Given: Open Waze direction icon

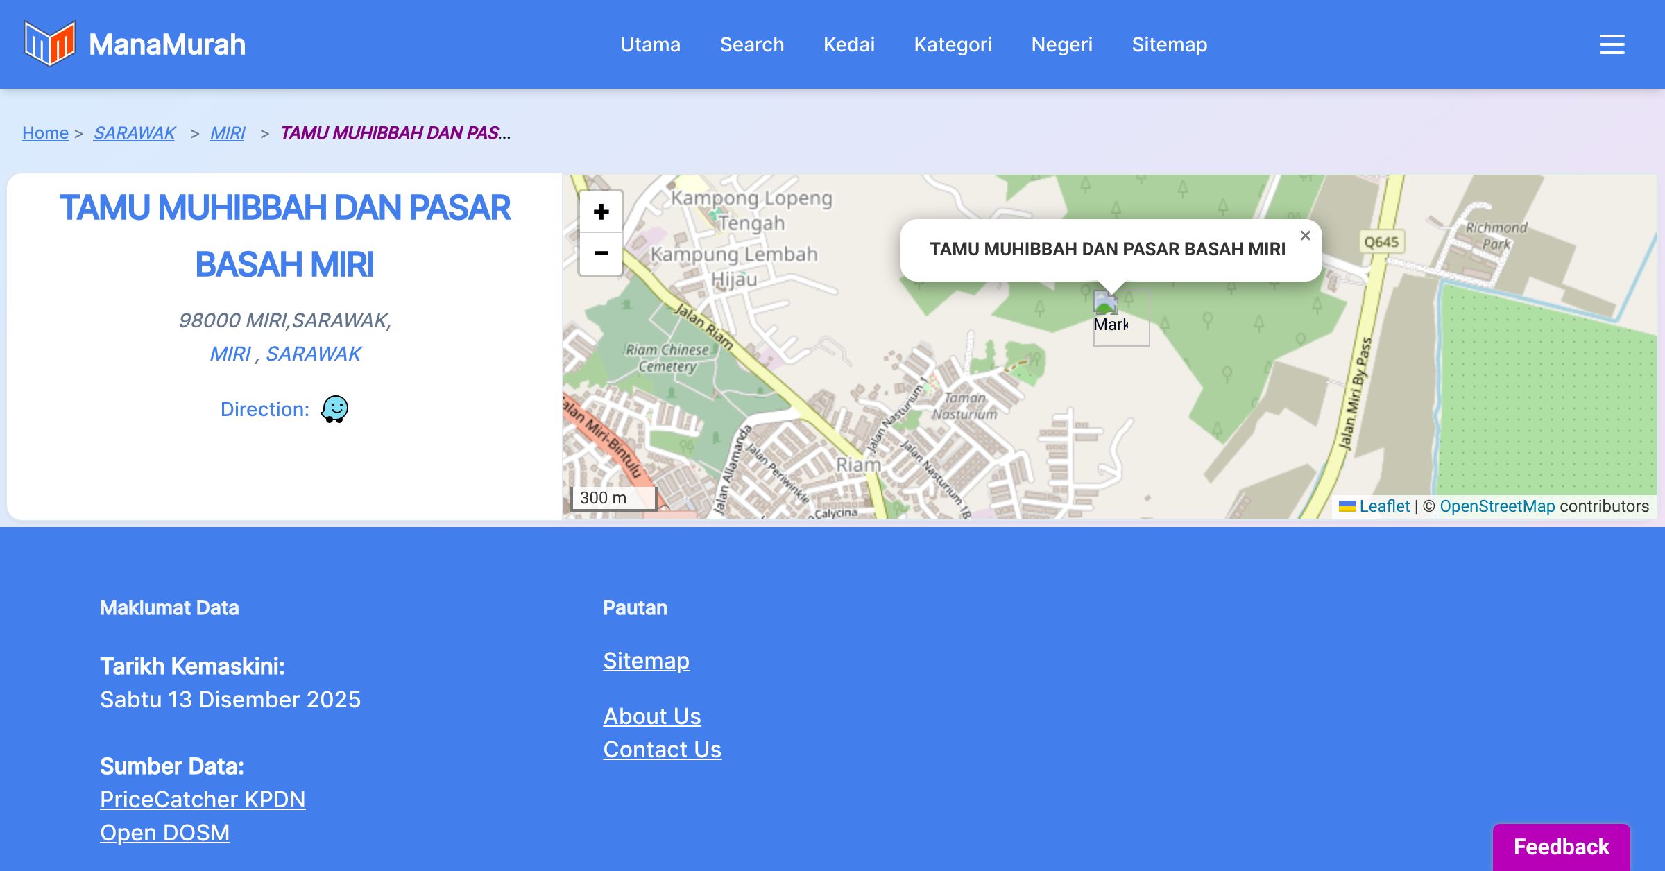Looking at the screenshot, I should click(334, 409).
